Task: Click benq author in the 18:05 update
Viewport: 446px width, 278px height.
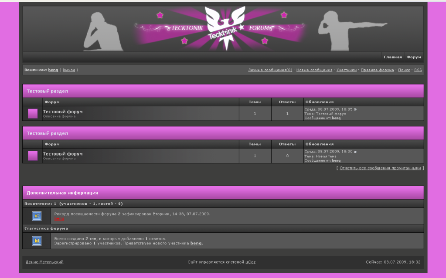Action: click(x=336, y=118)
